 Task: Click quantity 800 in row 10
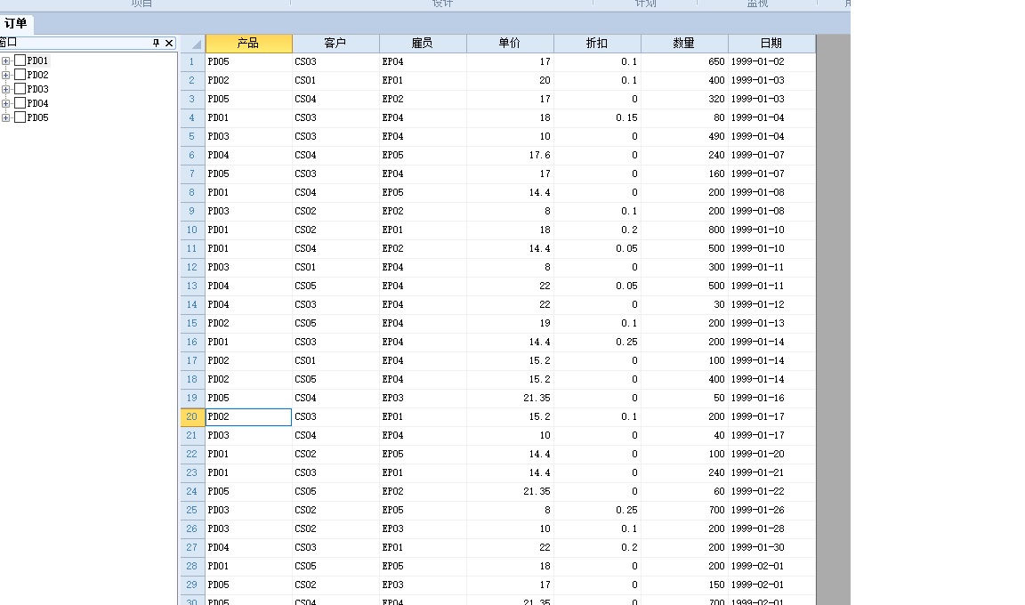[x=684, y=230]
